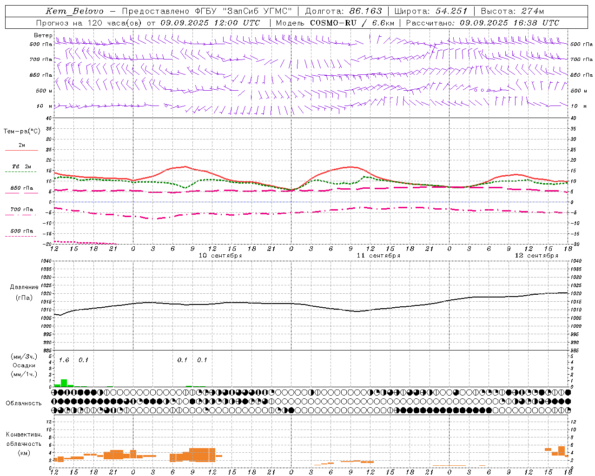Click the "Ветер" wind panel label

tap(43, 35)
